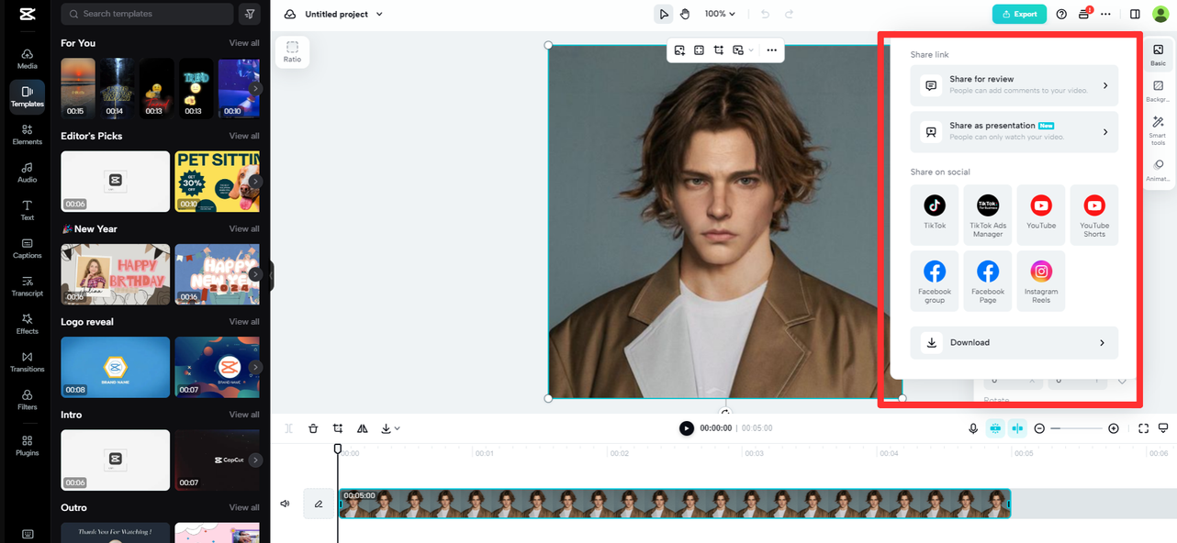The height and width of the screenshot is (543, 1177).
Task: Share to Instagram Reels
Action: (x=1041, y=281)
